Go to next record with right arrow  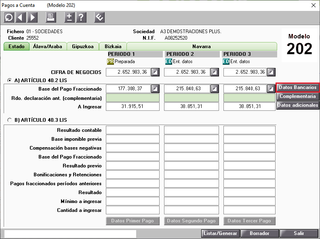[x=32, y=17]
